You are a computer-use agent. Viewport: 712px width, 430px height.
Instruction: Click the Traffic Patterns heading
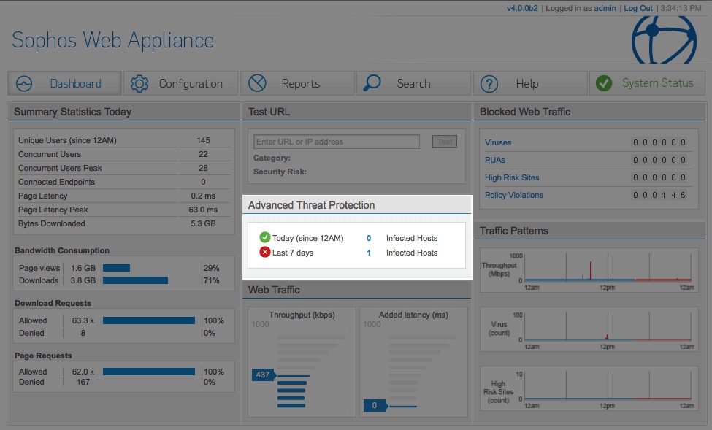pos(514,231)
